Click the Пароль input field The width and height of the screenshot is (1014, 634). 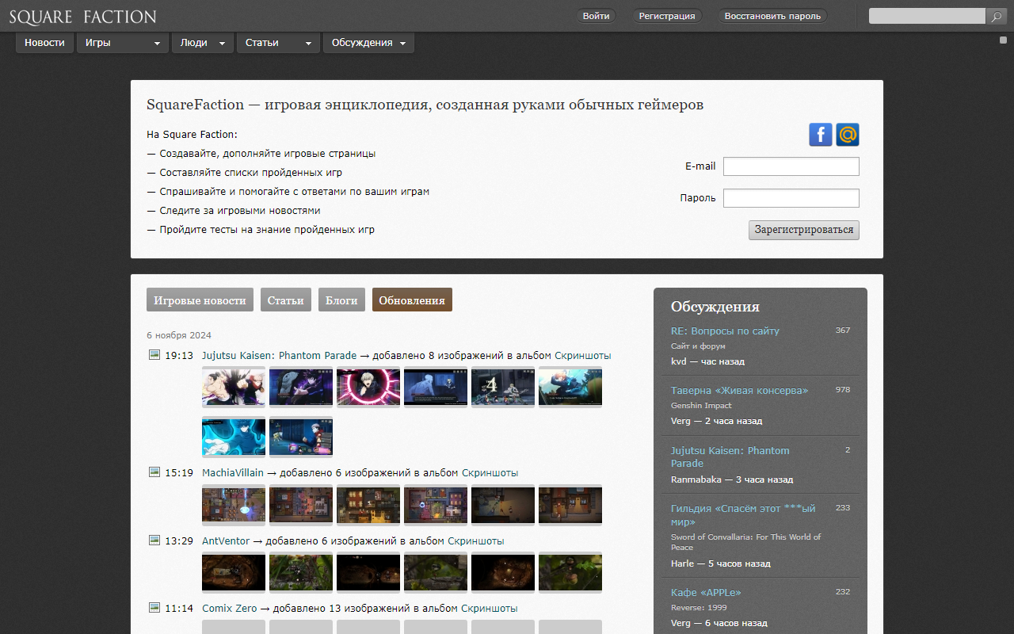coord(791,198)
